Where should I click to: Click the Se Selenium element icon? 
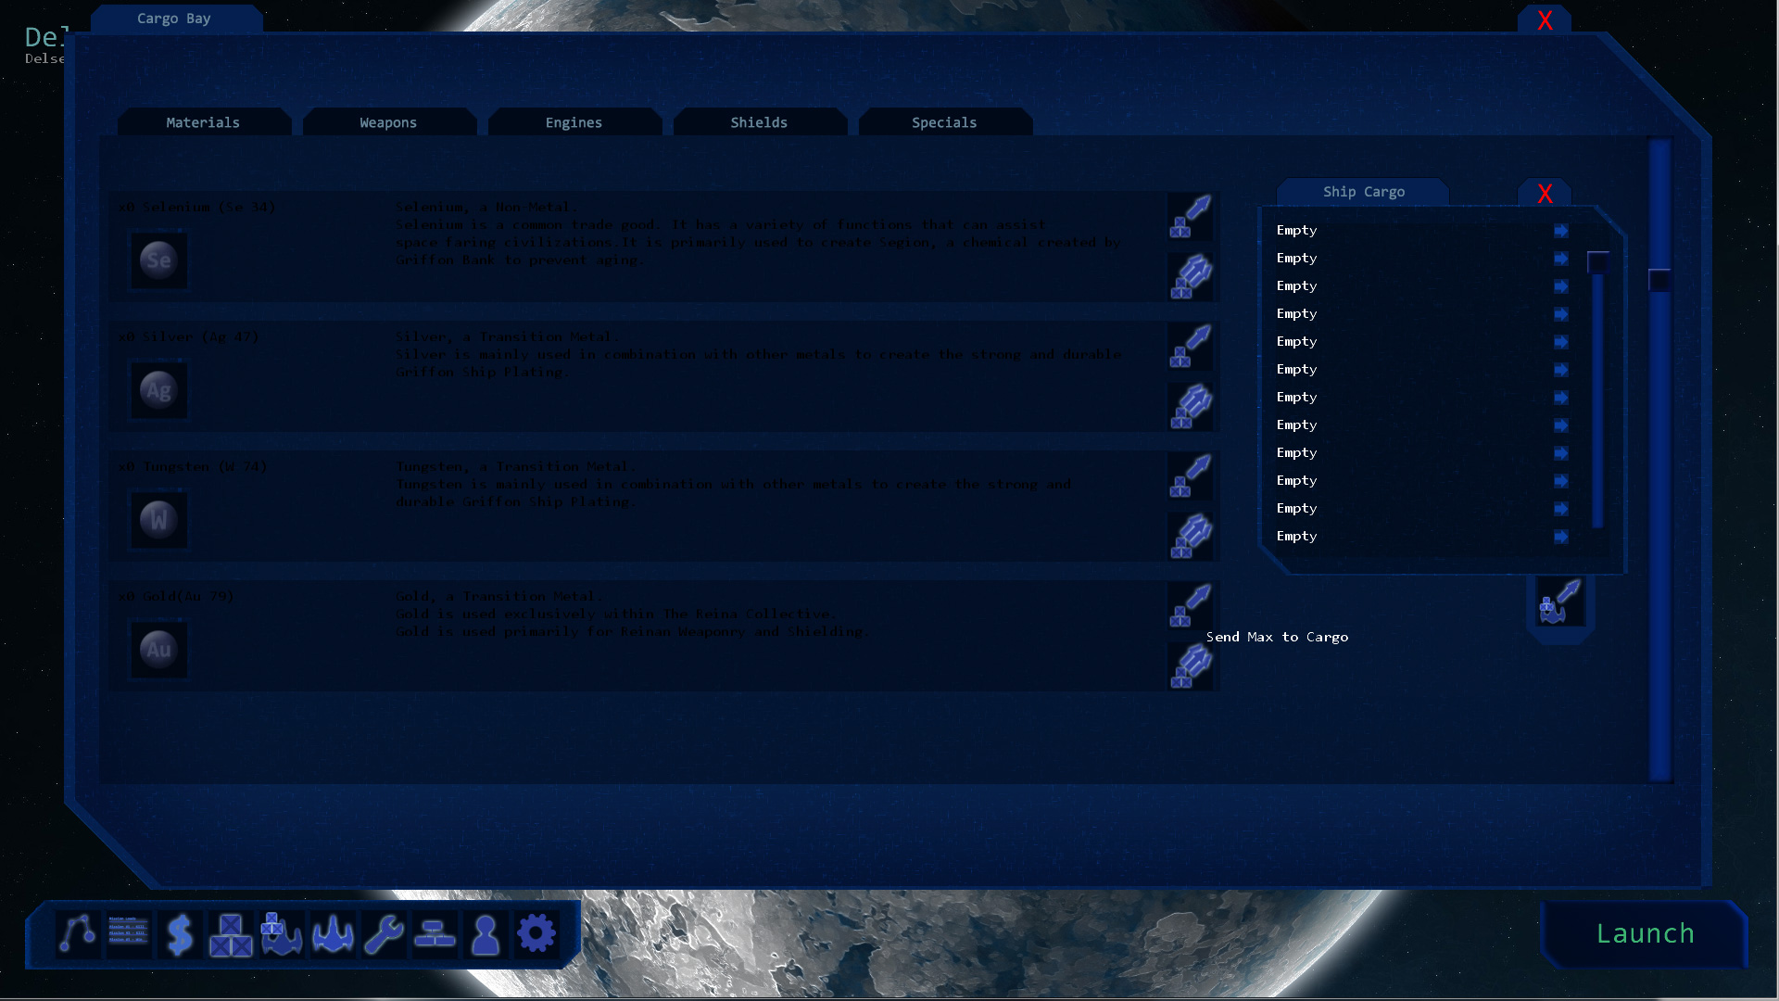click(x=158, y=260)
